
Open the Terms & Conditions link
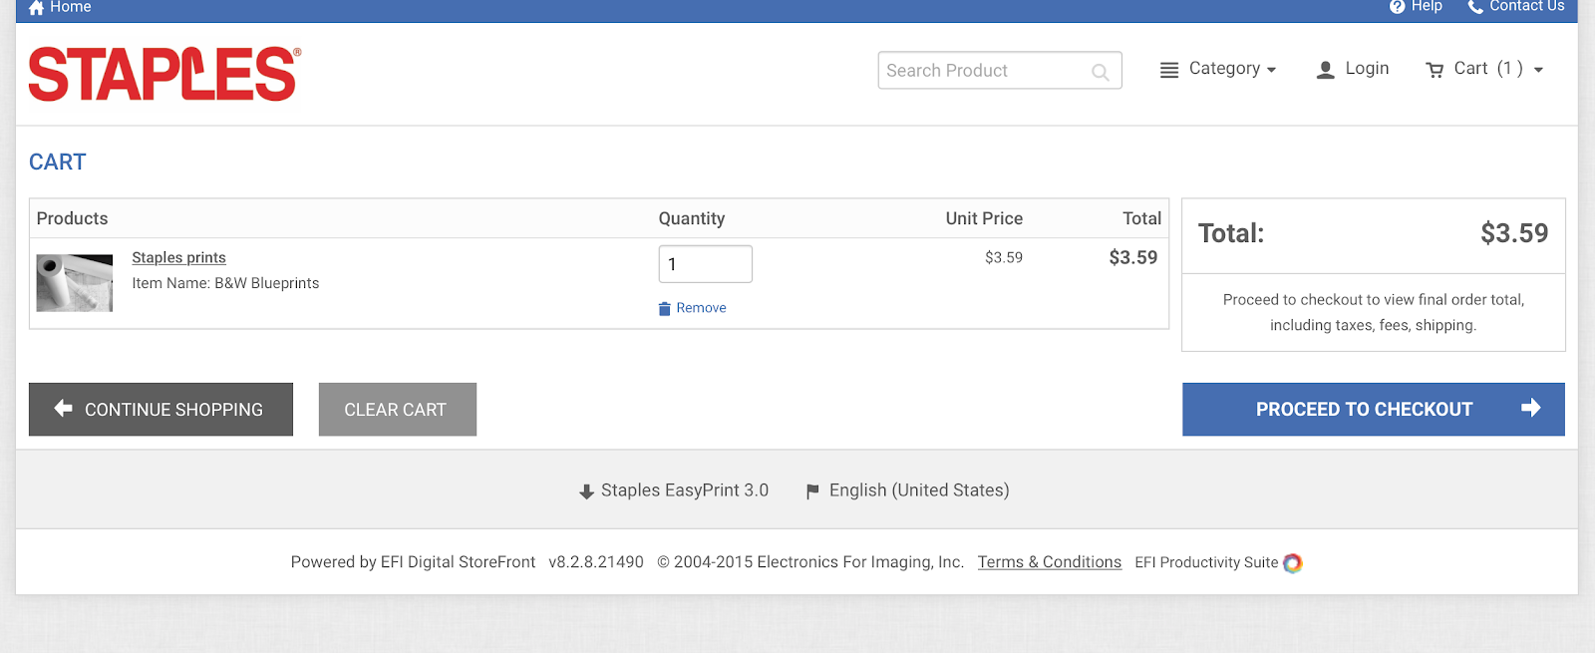click(1049, 562)
